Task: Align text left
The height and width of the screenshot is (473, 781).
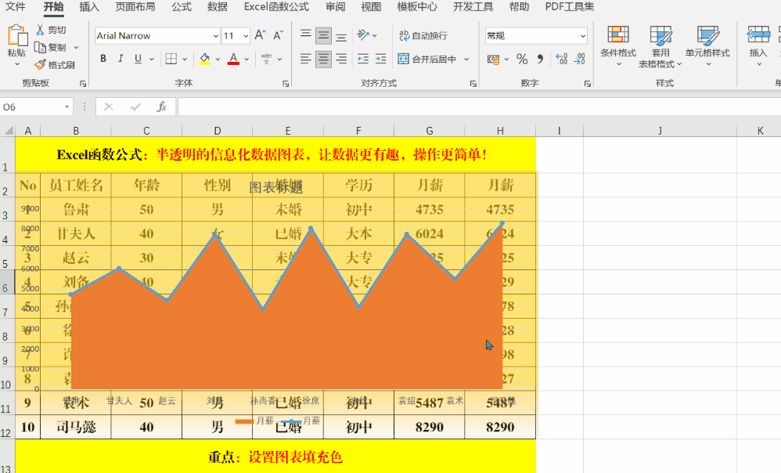Action: tap(306, 59)
